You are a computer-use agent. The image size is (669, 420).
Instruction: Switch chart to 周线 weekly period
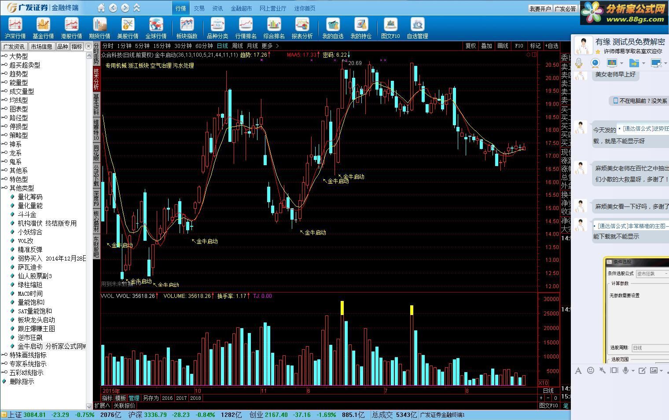237,46
